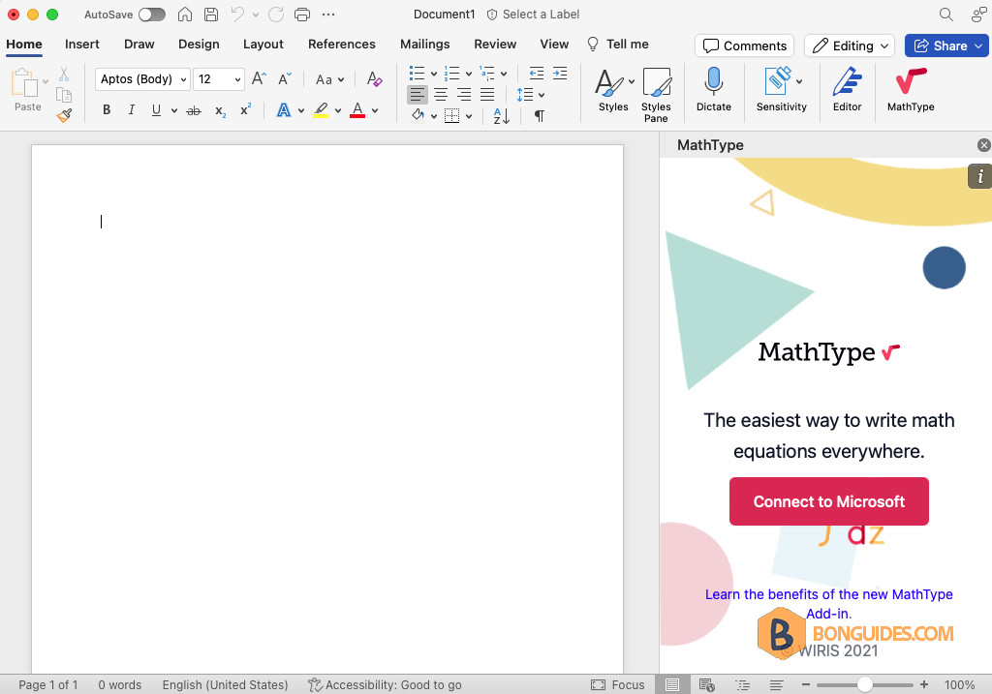The height and width of the screenshot is (694, 992).
Task: Open the Styles Pane
Action: (x=656, y=95)
